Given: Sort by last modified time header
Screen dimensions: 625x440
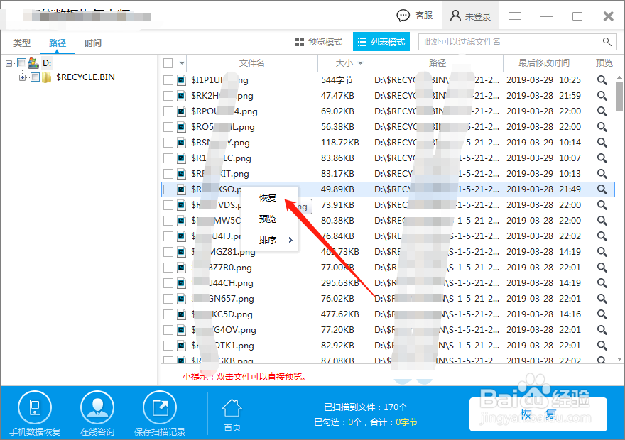Looking at the screenshot, I should point(544,63).
